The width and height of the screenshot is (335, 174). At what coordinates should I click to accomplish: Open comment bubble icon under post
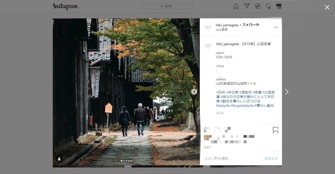[217, 130]
